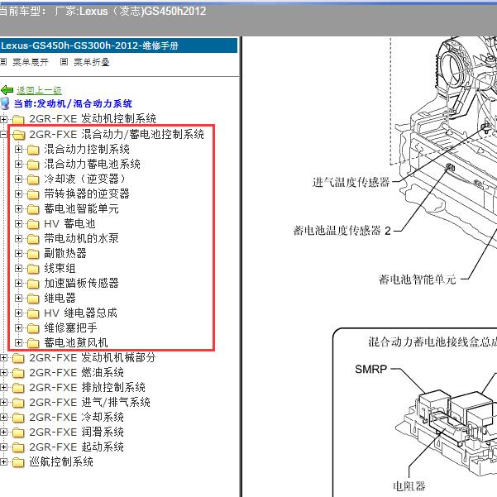The height and width of the screenshot is (497, 497).
Task: Click folder icon of 2GR-FXE 排放控制系统
Action: (x=18, y=388)
